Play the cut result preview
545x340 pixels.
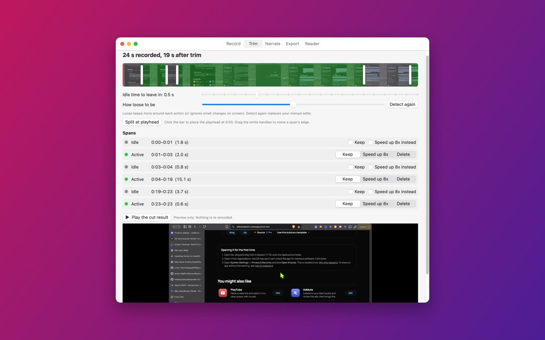pyautogui.click(x=147, y=217)
